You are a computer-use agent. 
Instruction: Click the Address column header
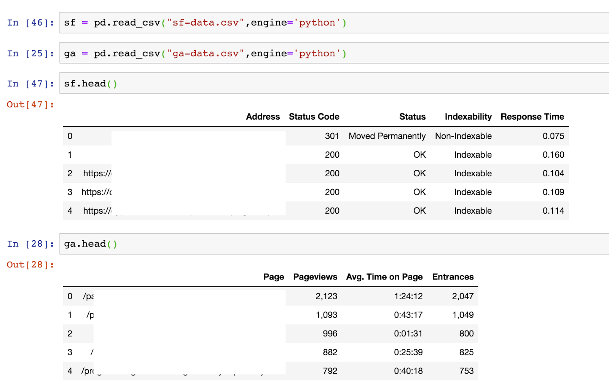click(263, 117)
